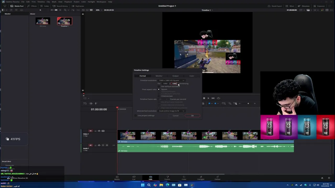Disable the Video 1 track
Viewport: 335px width, 188px height.
[x=103, y=131]
